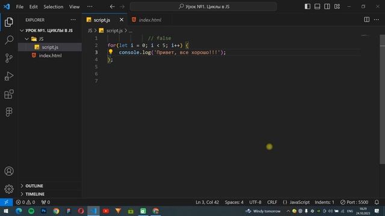
Task: Open the File menu
Action: [x=20, y=7]
